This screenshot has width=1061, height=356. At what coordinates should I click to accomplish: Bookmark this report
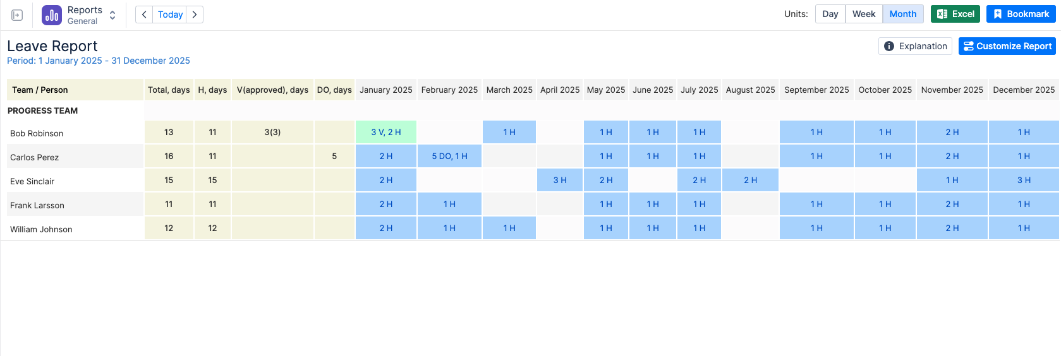(1021, 14)
